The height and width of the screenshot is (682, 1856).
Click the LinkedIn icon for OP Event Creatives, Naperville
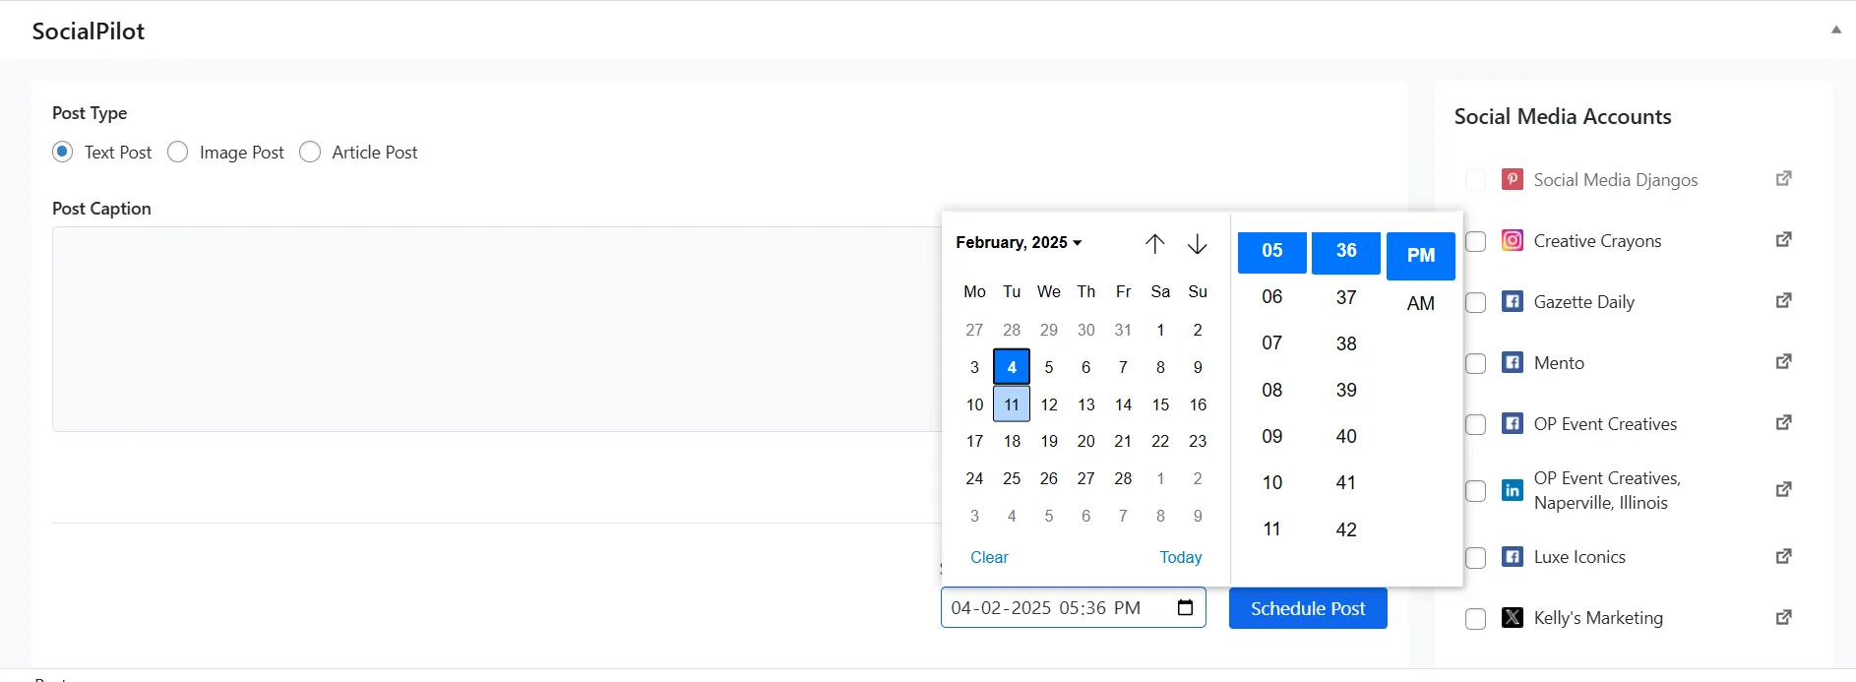[1513, 489]
